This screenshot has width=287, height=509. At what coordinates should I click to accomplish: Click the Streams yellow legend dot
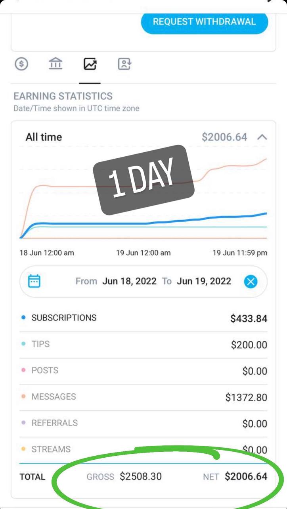[x=23, y=449]
